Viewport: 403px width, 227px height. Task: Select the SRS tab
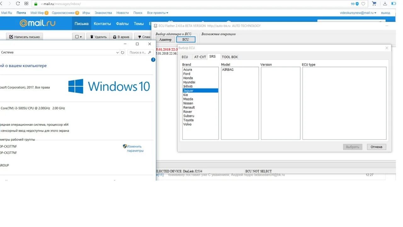[x=213, y=56]
